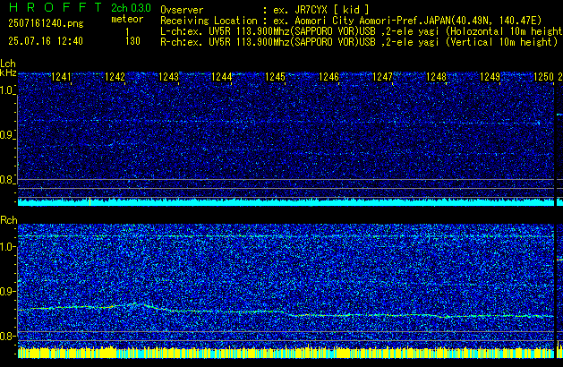This screenshot has width=563, height=367.
Task: Click the R-ch UV5R description line
Action: click(x=359, y=42)
